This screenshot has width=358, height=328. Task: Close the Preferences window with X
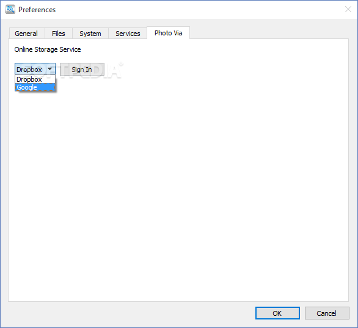[348, 9]
